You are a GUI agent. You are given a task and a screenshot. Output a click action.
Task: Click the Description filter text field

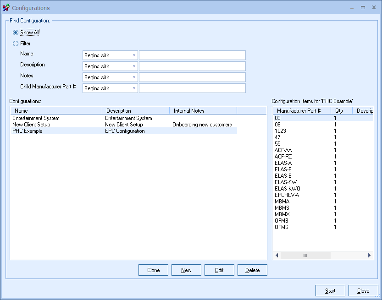tap(192, 66)
